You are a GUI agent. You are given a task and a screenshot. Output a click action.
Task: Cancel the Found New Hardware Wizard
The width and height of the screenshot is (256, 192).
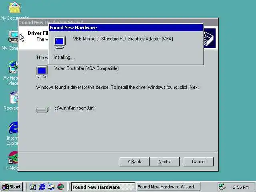point(198,162)
